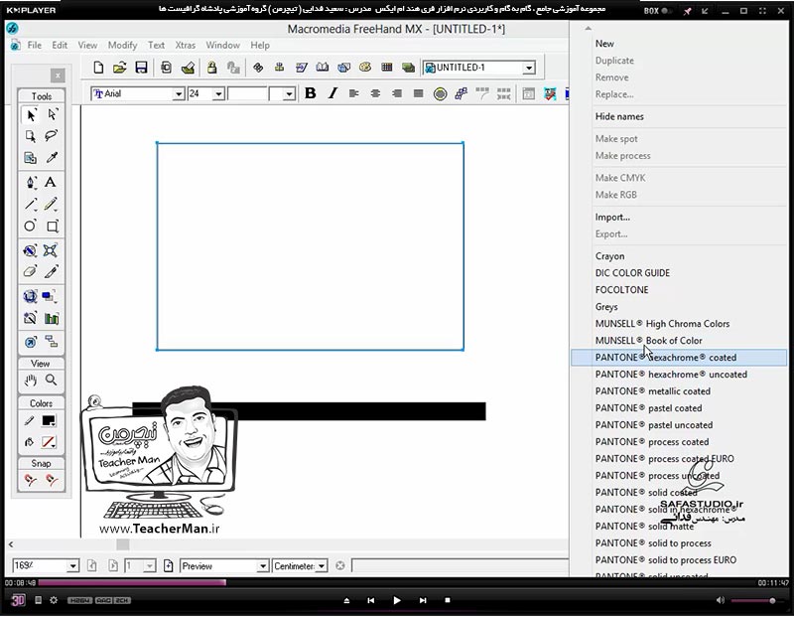Open the Centimeters units dropdown
Screen dimensions: 794x617
tap(322, 565)
